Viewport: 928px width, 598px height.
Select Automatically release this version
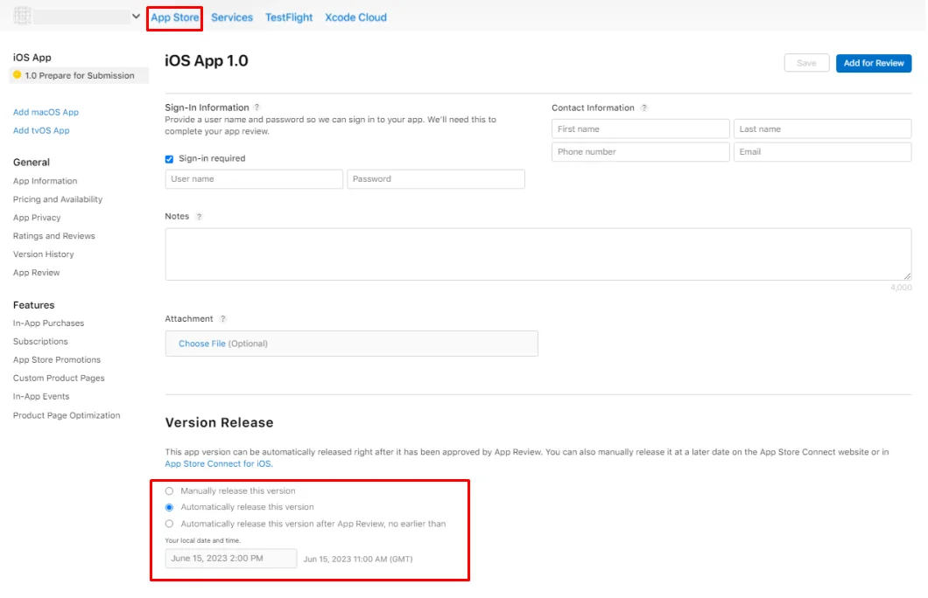(169, 508)
